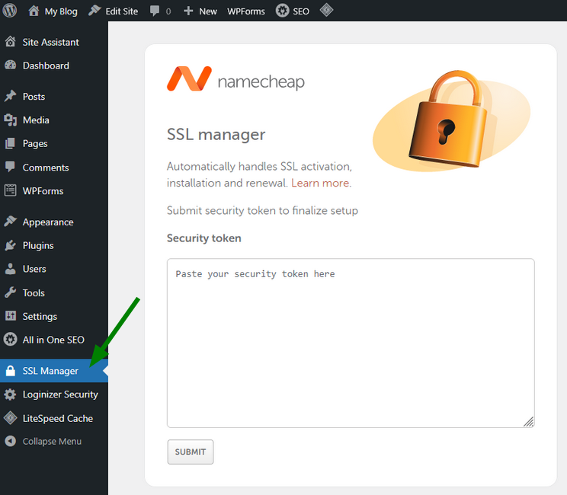Open the New menu in admin bar
Viewport: 567px width, 495px height.
(x=208, y=11)
